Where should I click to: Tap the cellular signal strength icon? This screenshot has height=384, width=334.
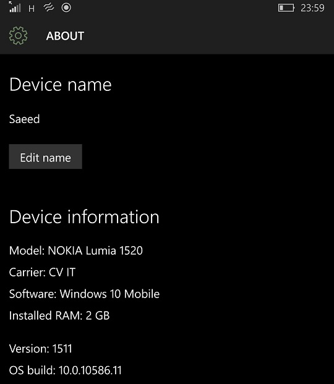click(15, 7)
